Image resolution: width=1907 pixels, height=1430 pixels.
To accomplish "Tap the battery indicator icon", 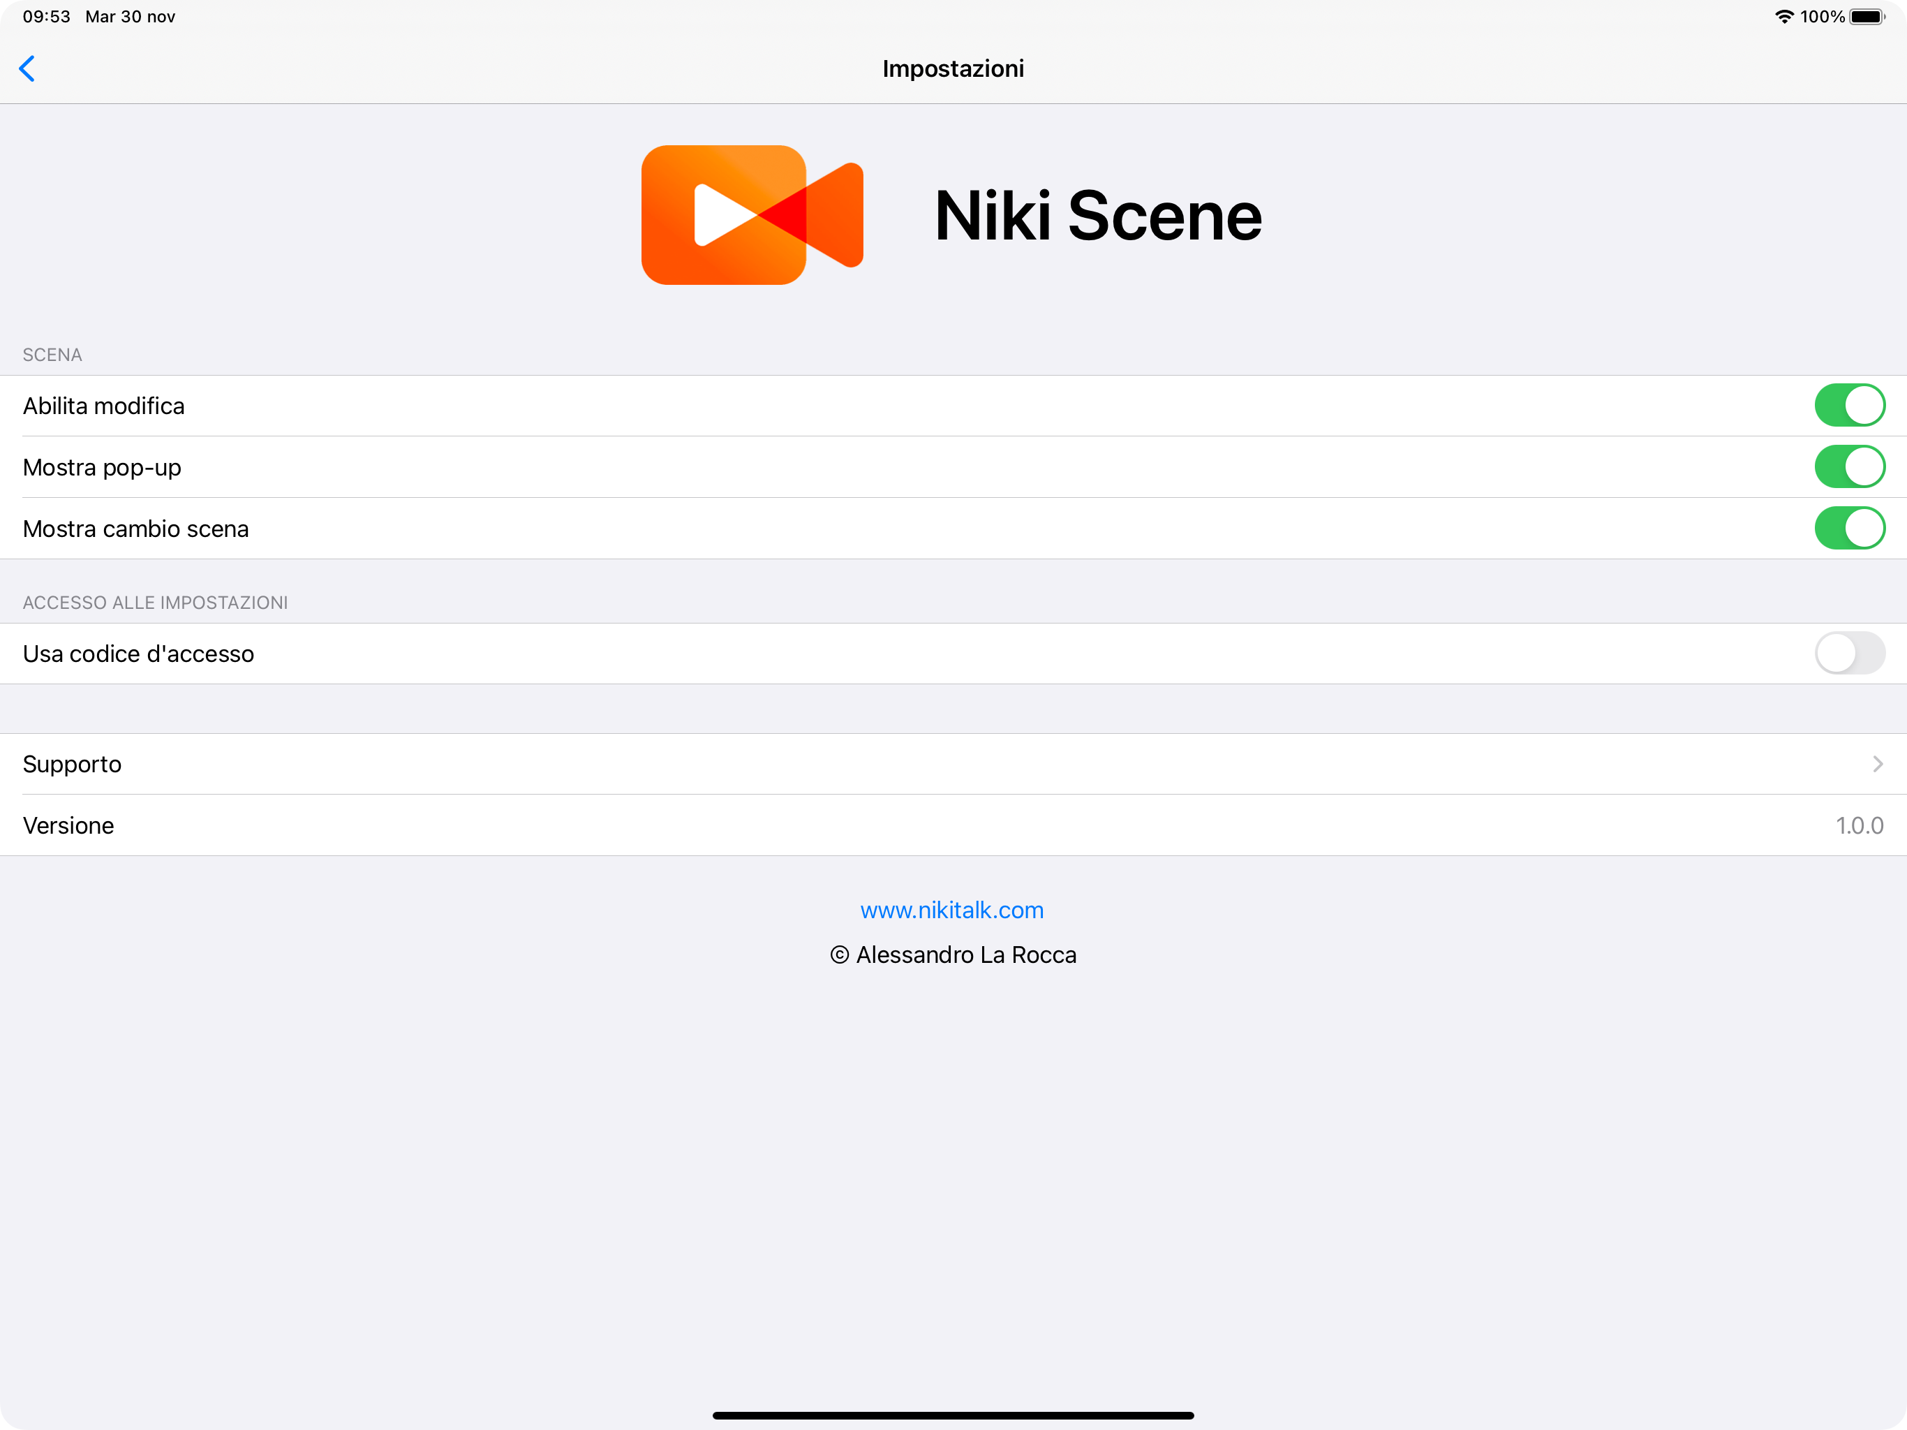I will (1867, 16).
